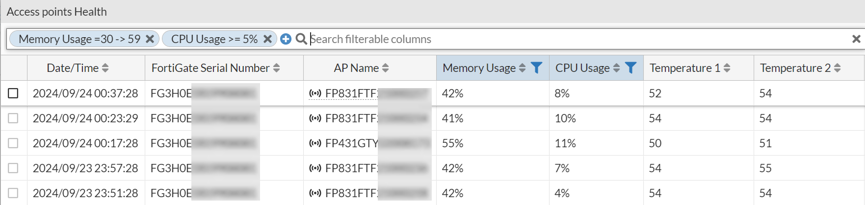Click the search magnifier icon

click(x=301, y=39)
